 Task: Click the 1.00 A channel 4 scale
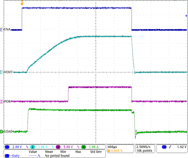(x=94, y=147)
